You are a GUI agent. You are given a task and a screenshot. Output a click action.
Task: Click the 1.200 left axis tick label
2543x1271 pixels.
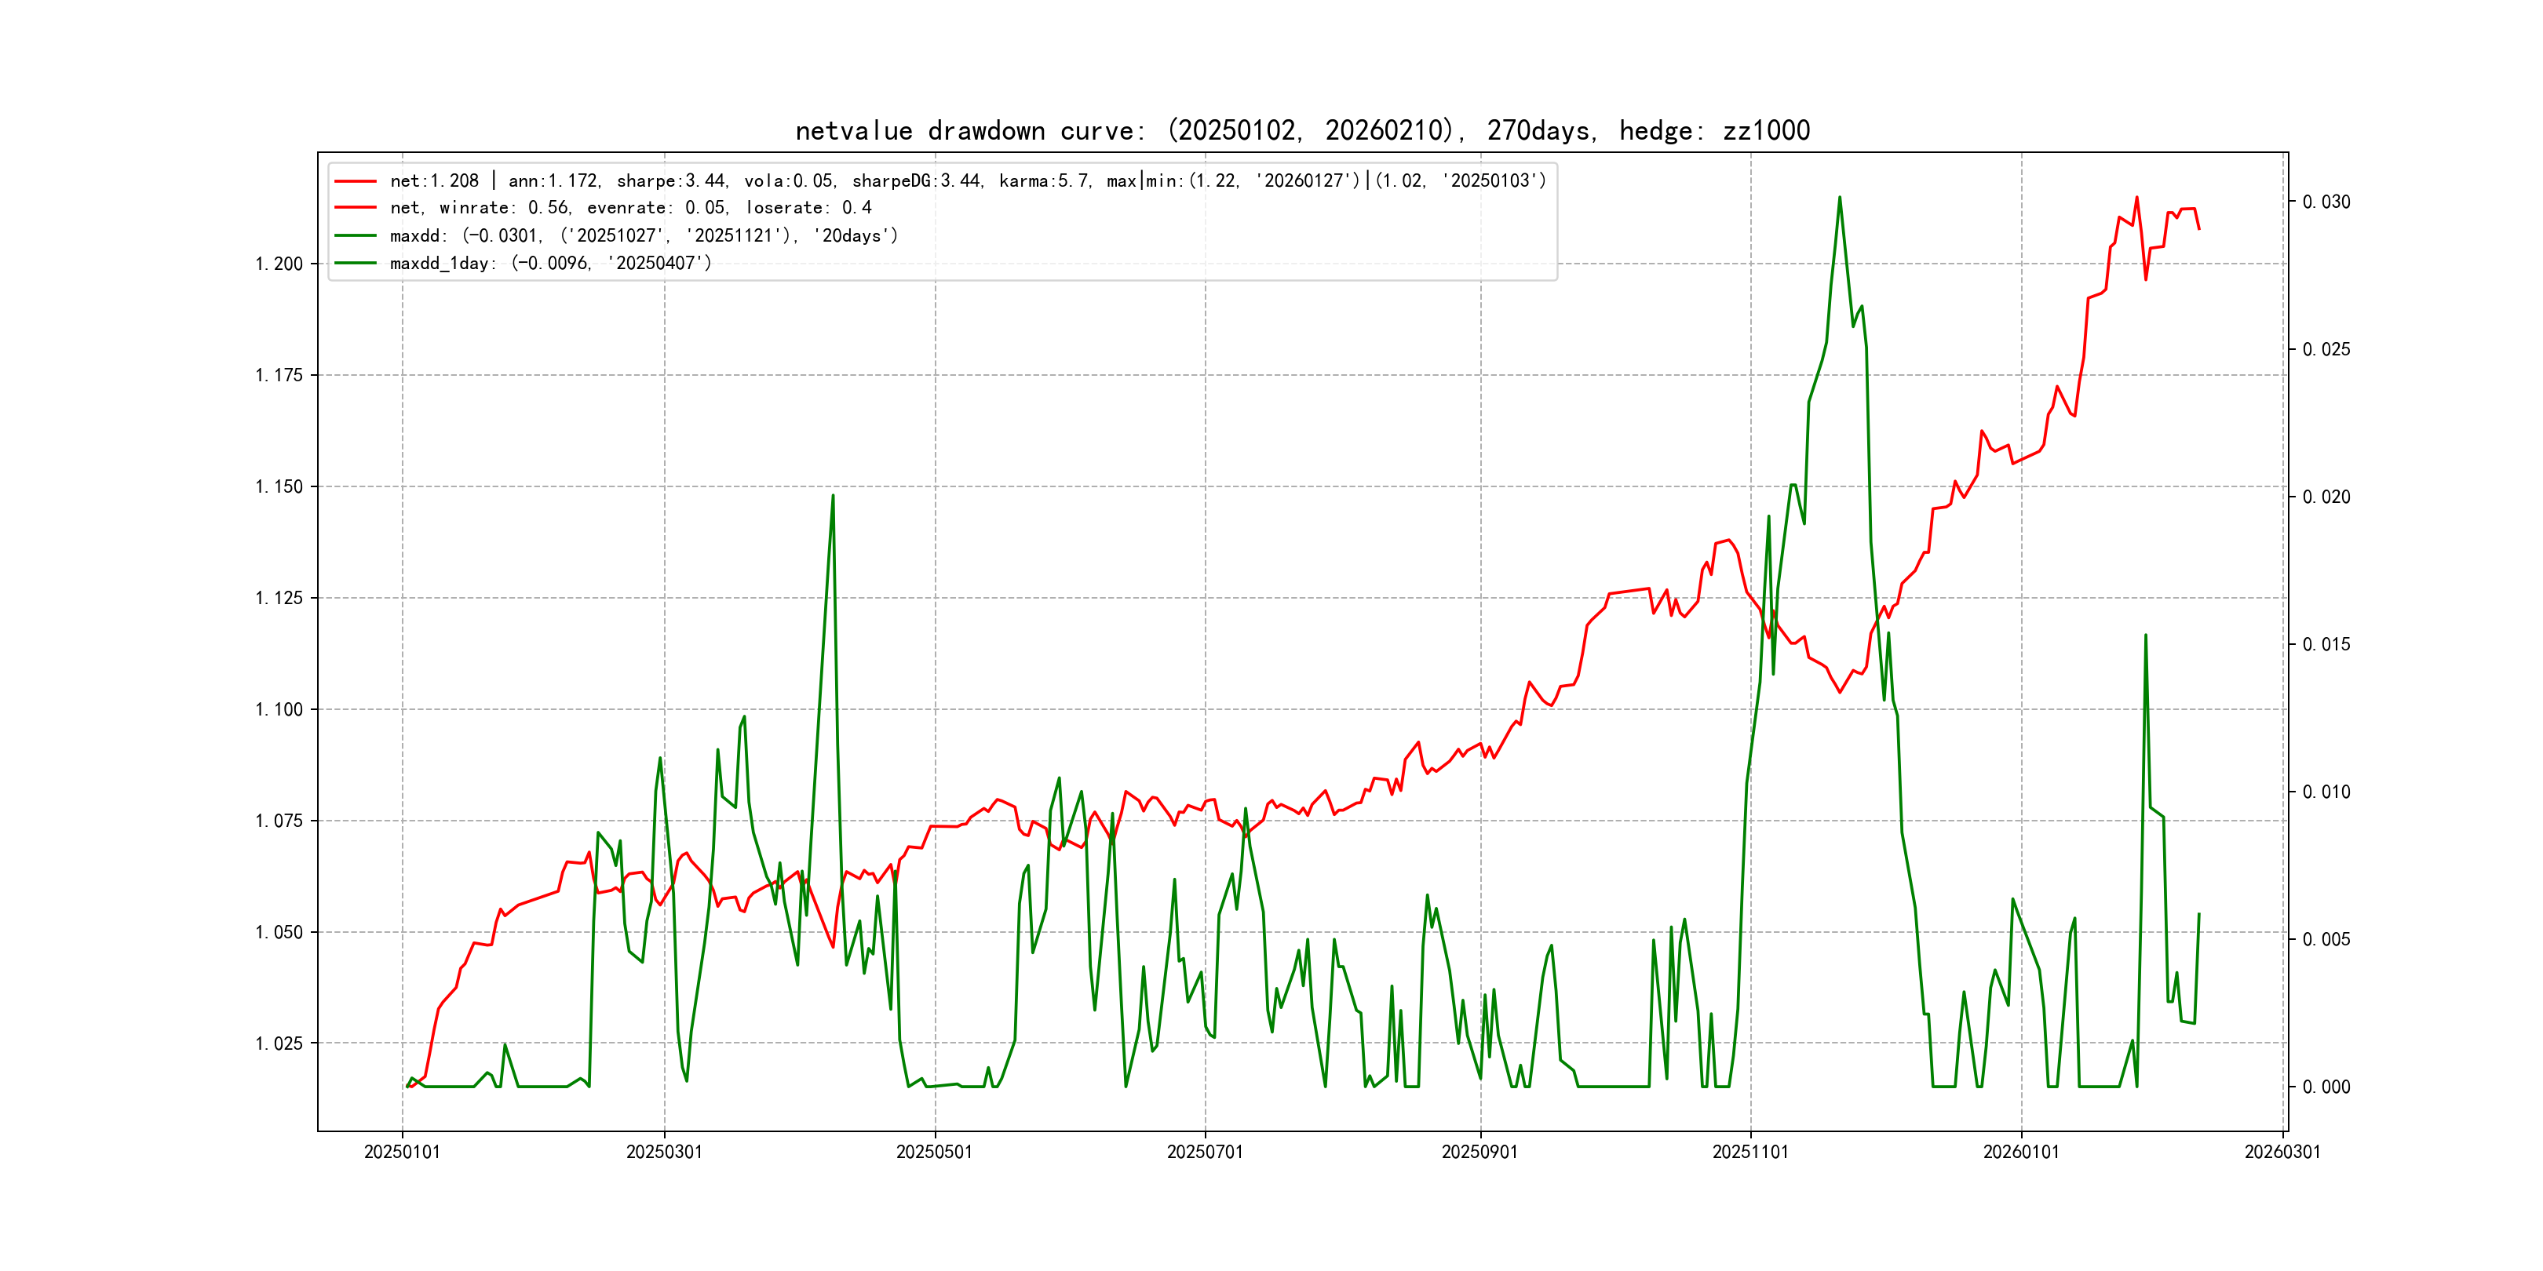[279, 264]
